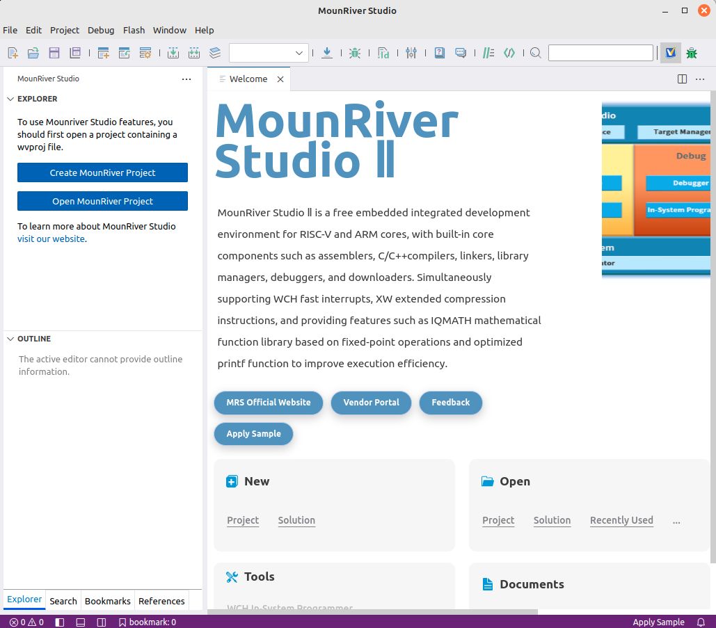Open the File menu
The width and height of the screenshot is (716, 628).
(10, 30)
